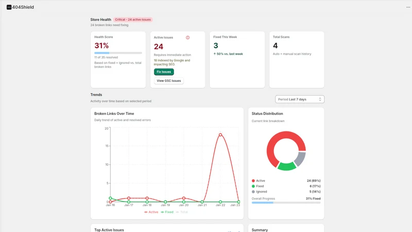Click the Jan 19 axis label
The width and height of the screenshot is (412, 232).
165,205
